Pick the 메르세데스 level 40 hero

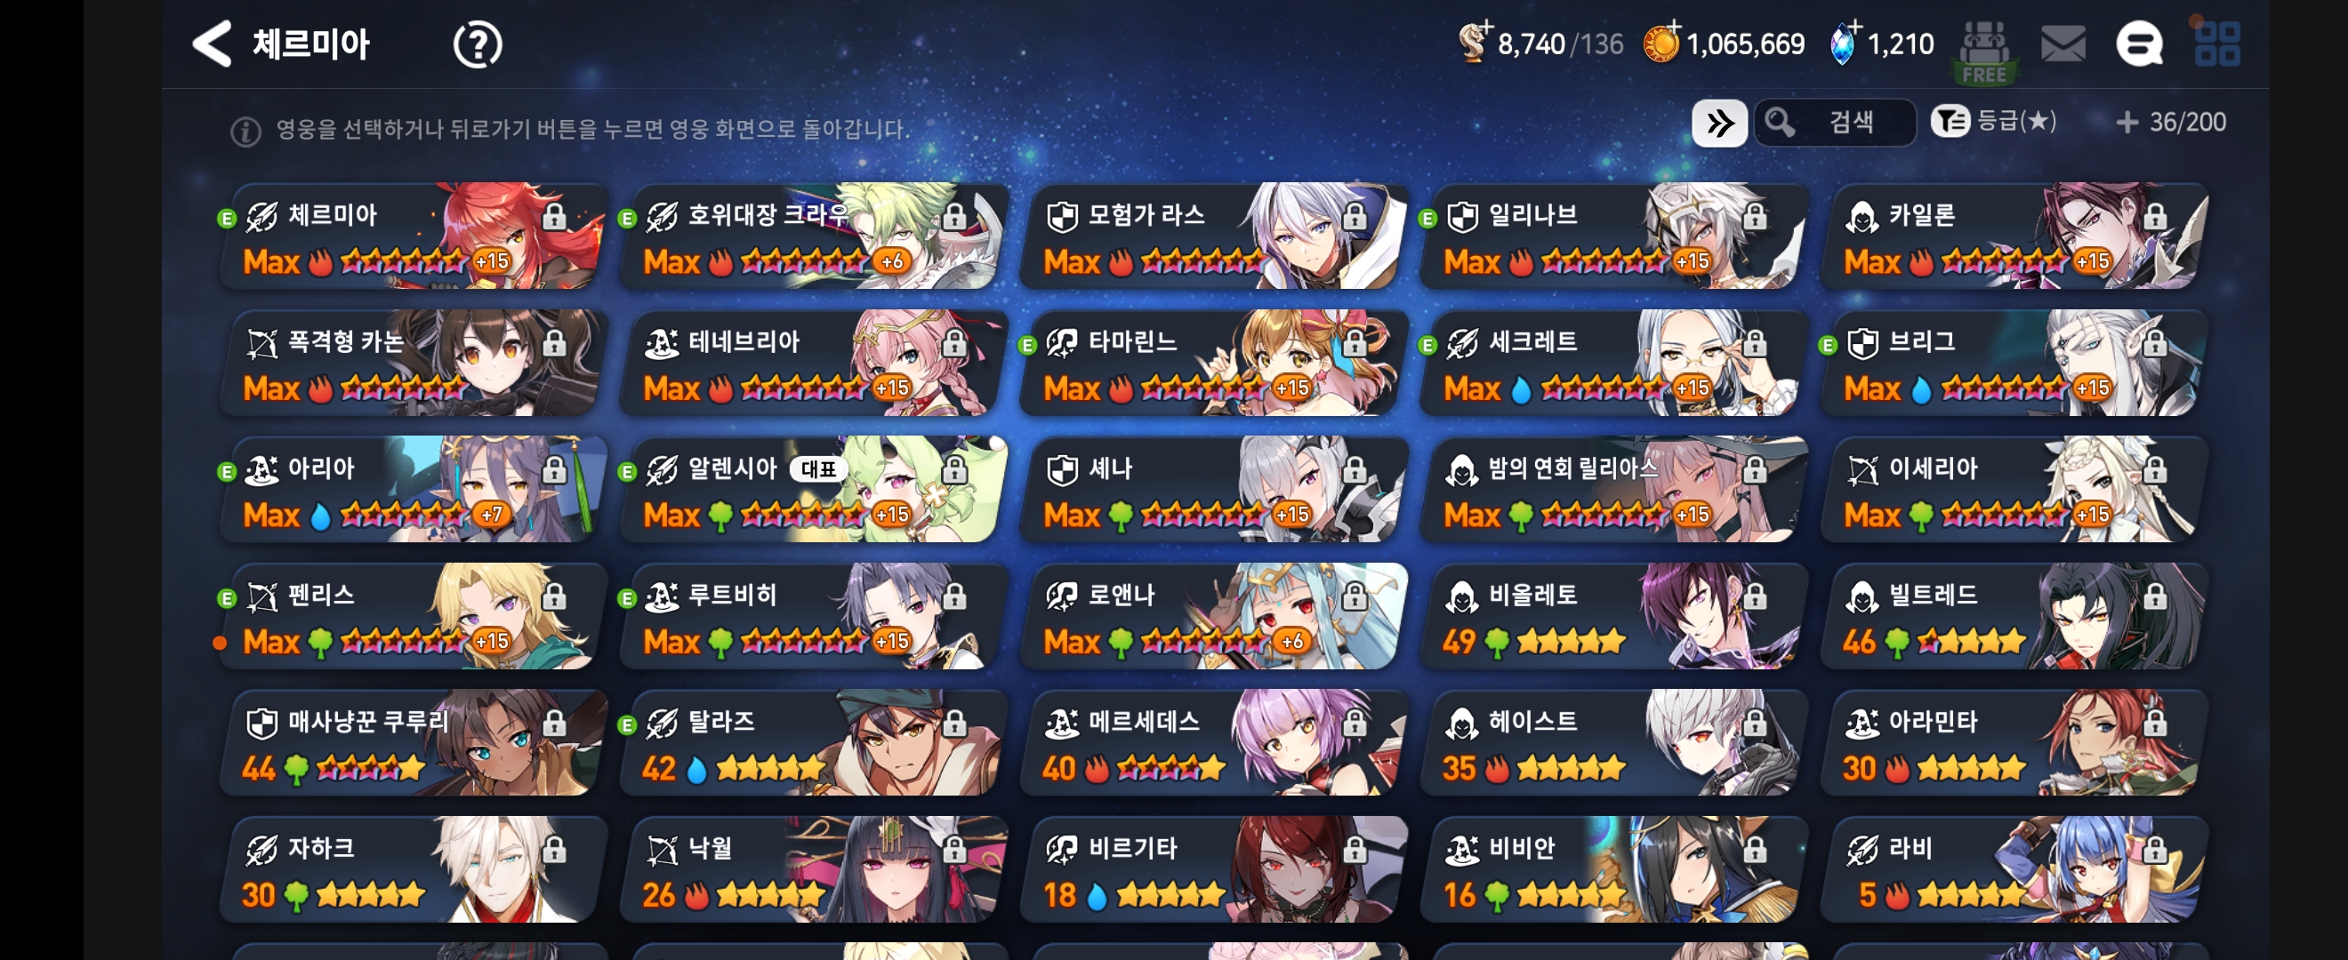[x=1214, y=742]
